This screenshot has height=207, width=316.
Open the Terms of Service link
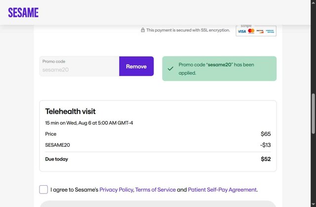(156, 190)
